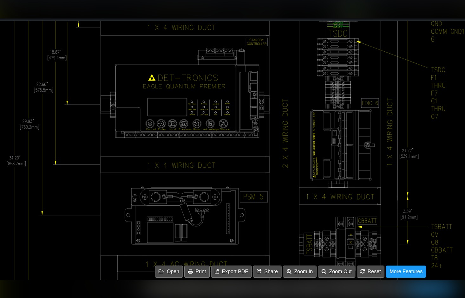This screenshot has width=465, height=298.
Task: Click the TSDC annotation in right list
Action: pyautogui.click(x=438, y=70)
